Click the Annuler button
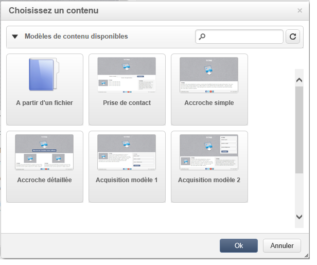Screen dimensions: 317x265 (282, 245)
